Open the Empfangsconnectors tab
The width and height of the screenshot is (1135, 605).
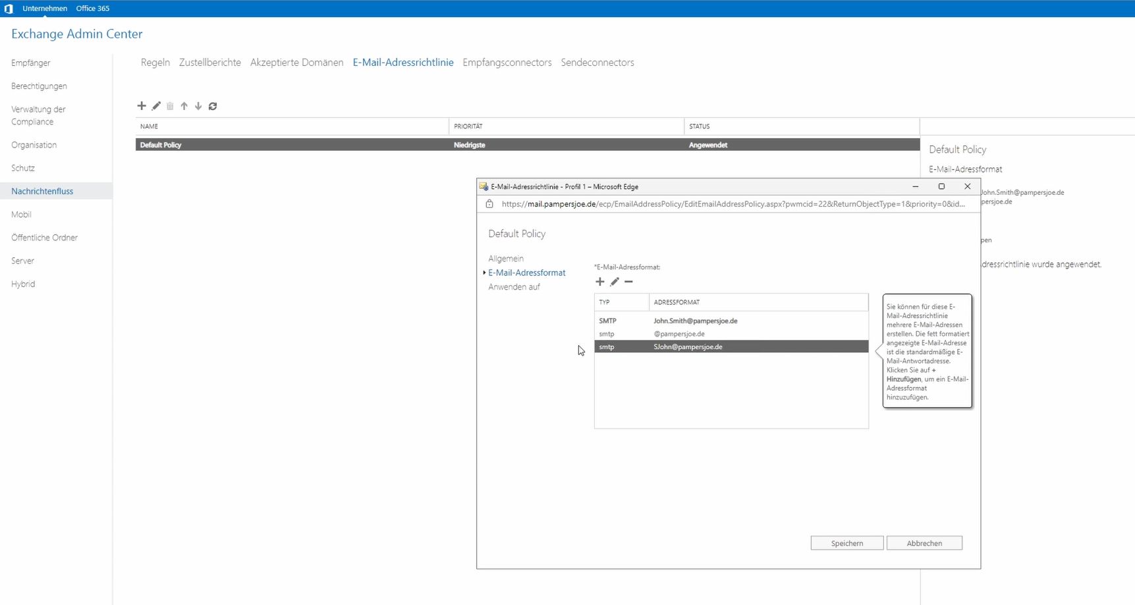(507, 63)
